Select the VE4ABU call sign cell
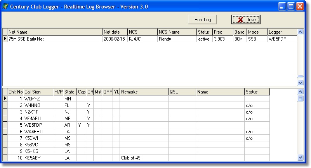Viewport: 311px width, 168px height. pyautogui.click(x=38, y=118)
